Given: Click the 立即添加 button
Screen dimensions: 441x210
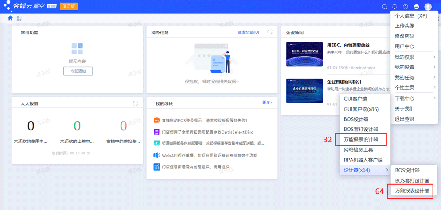Looking at the screenshot, I should [x=78, y=71].
